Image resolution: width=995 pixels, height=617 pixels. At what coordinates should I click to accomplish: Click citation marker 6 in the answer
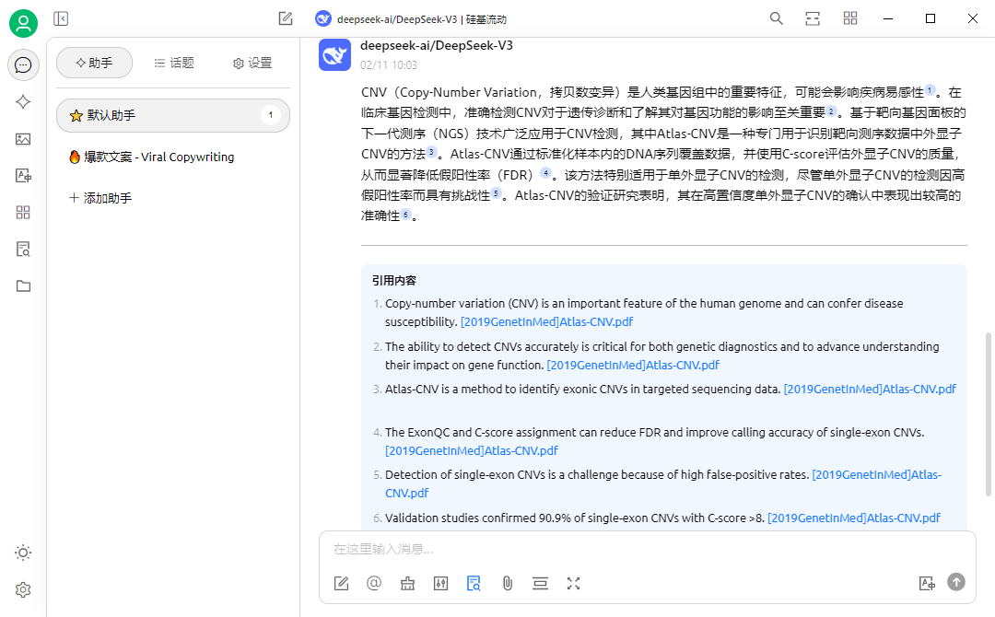click(405, 214)
